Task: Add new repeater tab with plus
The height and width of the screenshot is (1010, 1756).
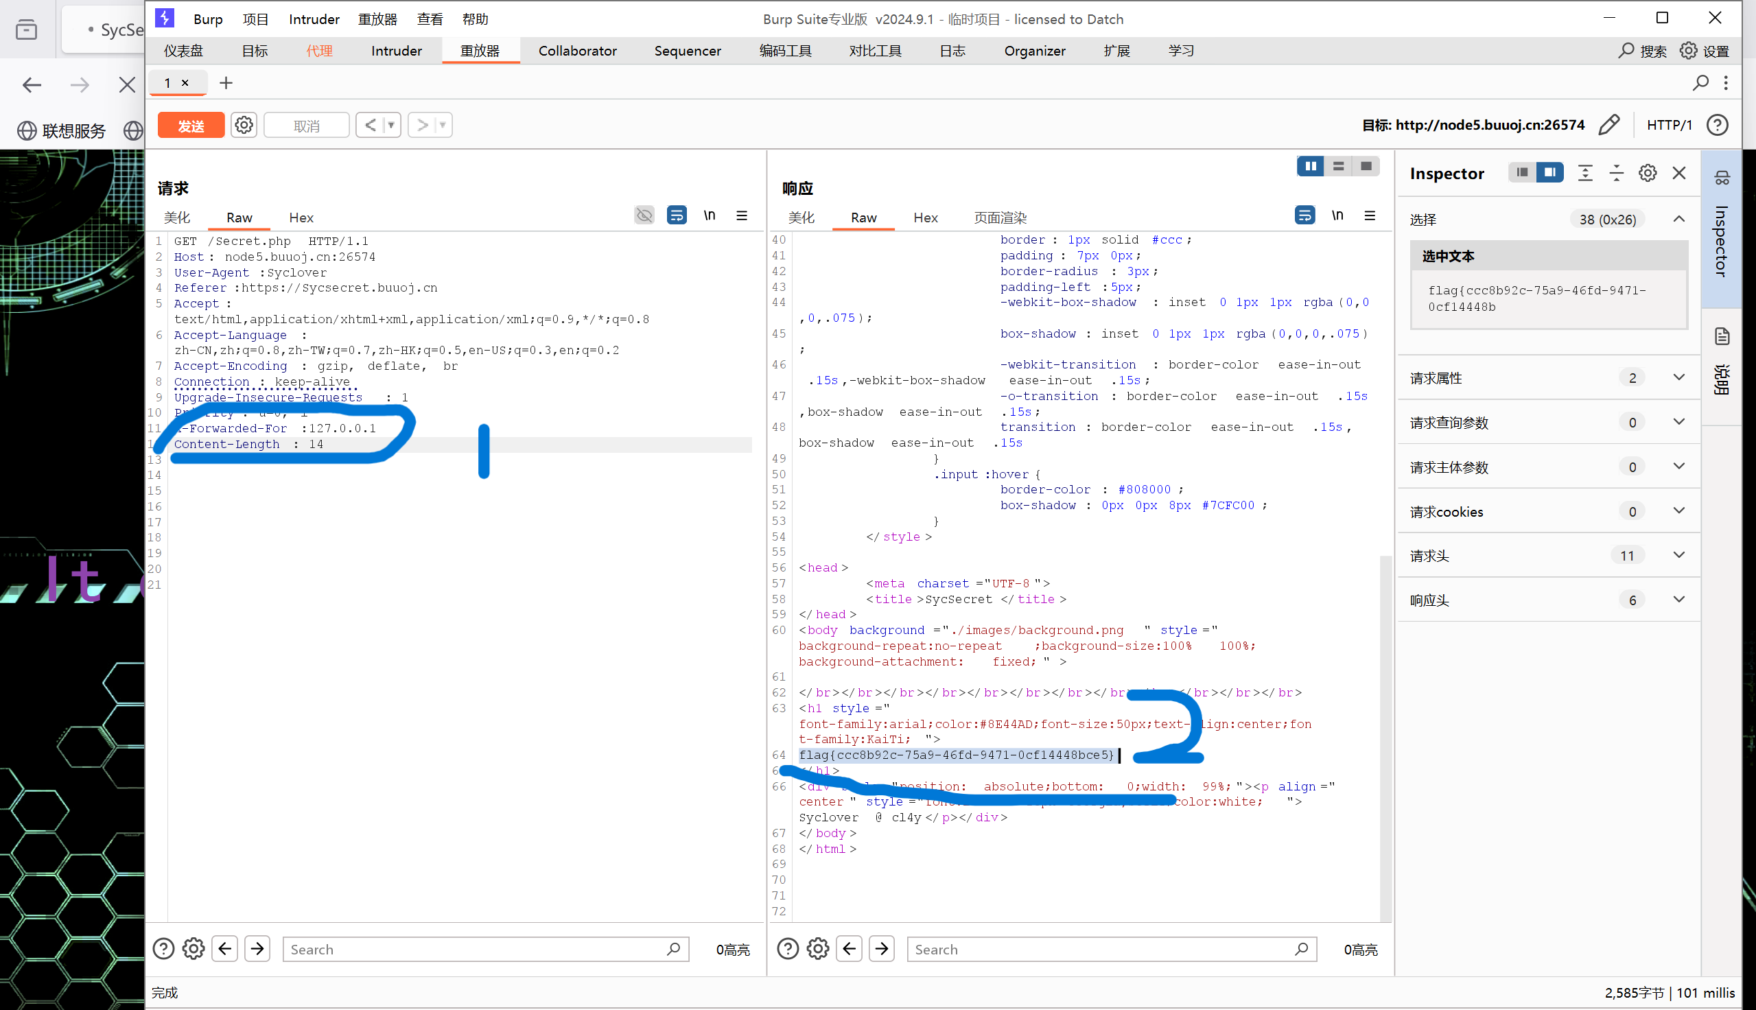Action: click(x=226, y=83)
